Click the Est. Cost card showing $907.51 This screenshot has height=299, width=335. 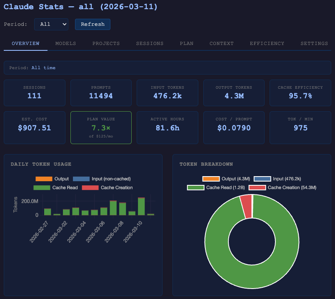click(x=35, y=127)
